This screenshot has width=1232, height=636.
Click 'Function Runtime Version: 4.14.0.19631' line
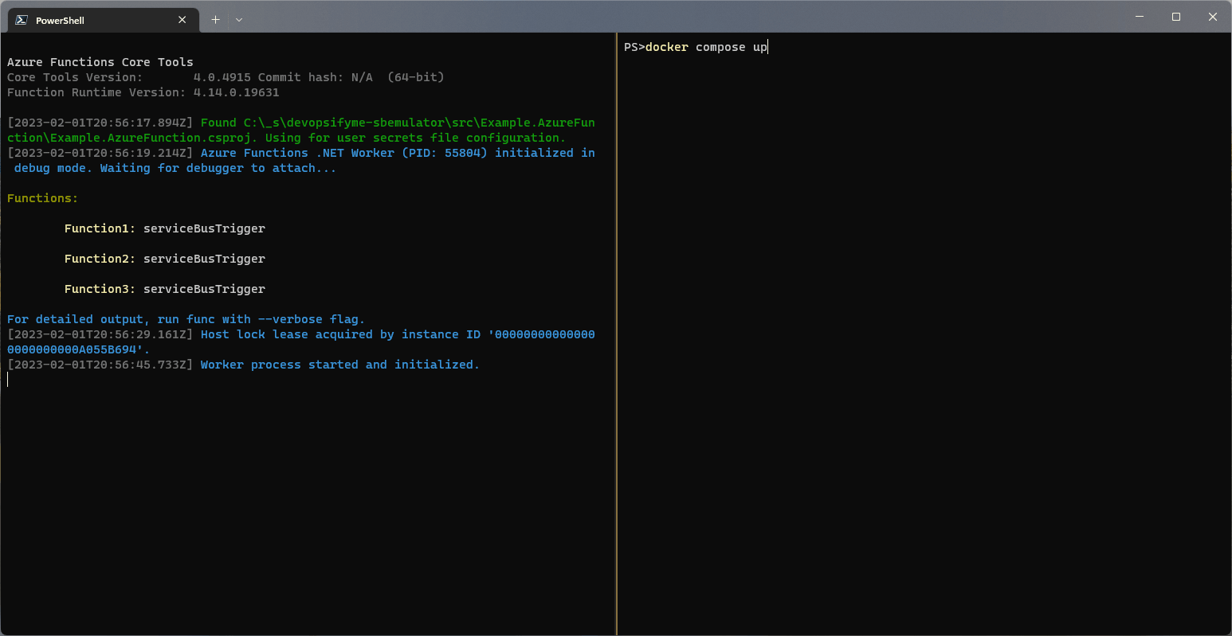pos(143,92)
